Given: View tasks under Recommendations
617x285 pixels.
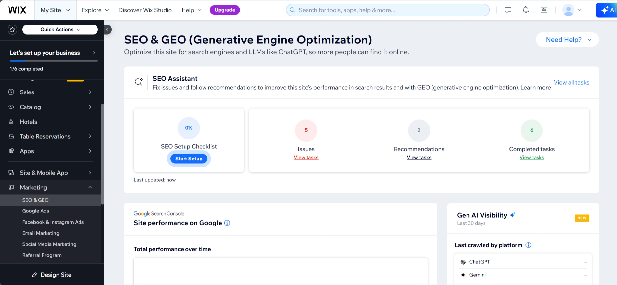Looking at the screenshot, I should point(419,158).
